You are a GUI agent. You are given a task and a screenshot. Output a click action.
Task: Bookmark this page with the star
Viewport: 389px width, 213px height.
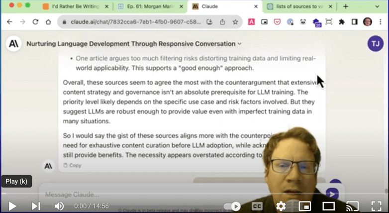pyautogui.click(x=235, y=22)
